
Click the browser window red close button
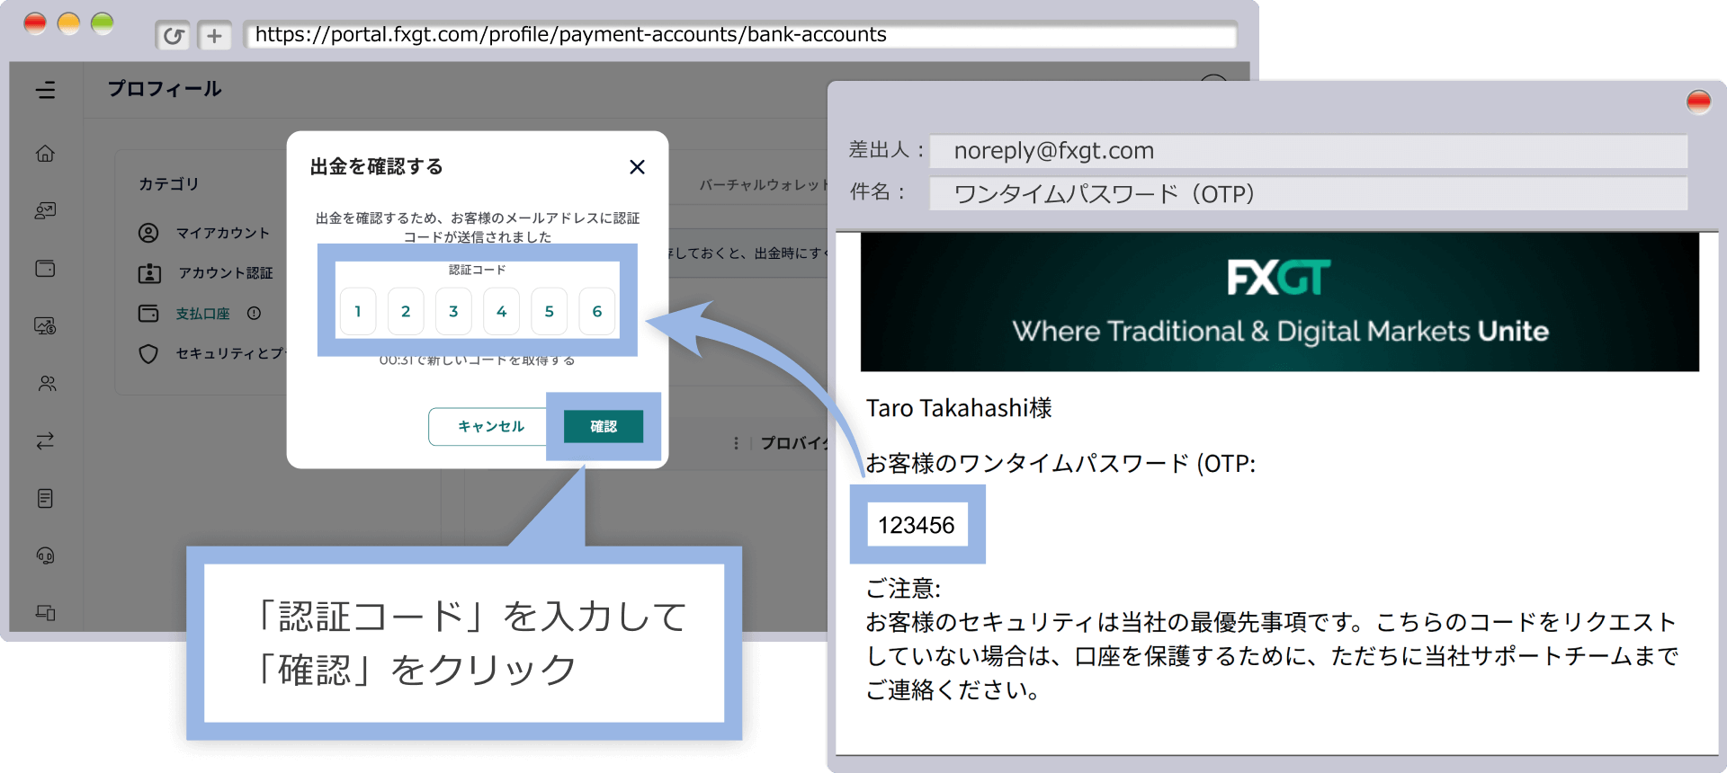coord(35,23)
